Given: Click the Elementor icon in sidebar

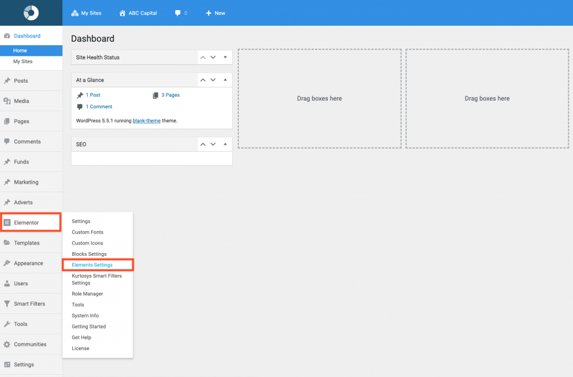Looking at the screenshot, I should point(7,222).
